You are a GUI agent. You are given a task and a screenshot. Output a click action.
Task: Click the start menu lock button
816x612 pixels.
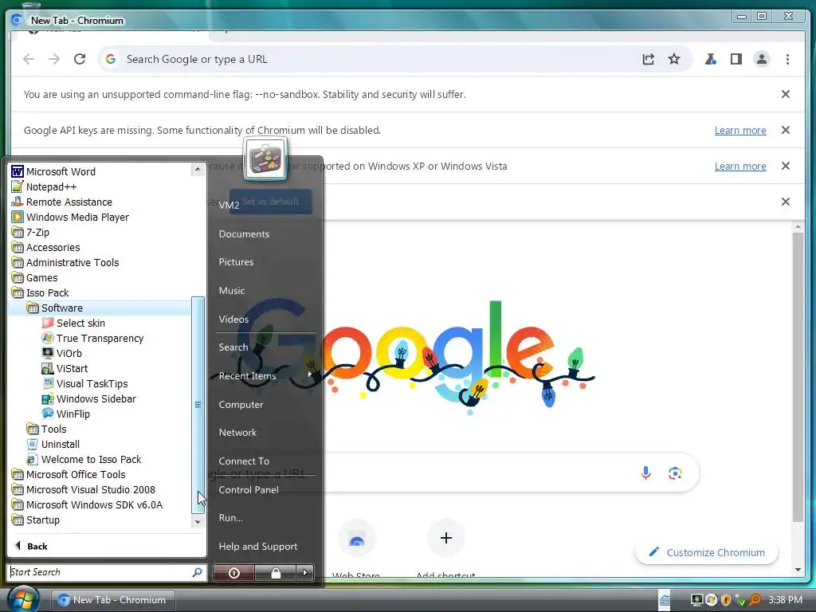pyautogui.click(x=275, y=573)
